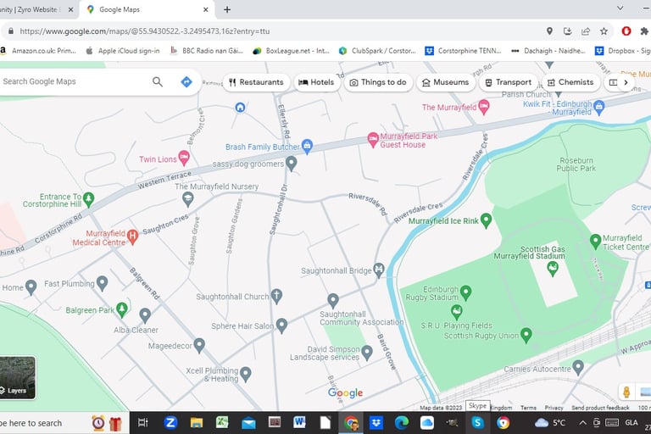This screenshot has height=434, width=651.
Task: Open the Layers satellite thumbnail
Action: (18, 377)
